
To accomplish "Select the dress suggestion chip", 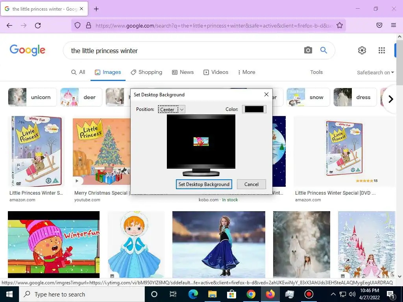I will 355,97.
